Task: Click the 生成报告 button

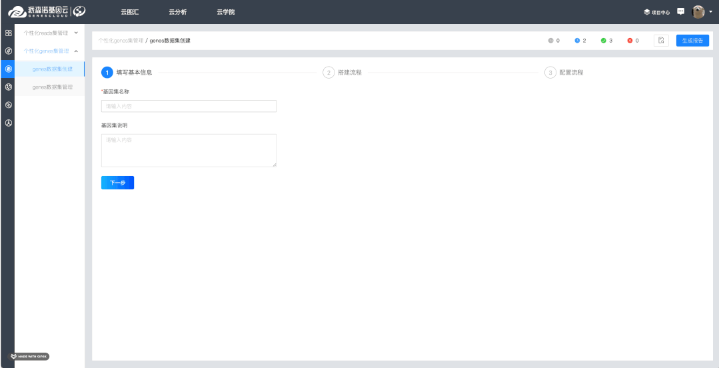Action: tap(692, 41)
